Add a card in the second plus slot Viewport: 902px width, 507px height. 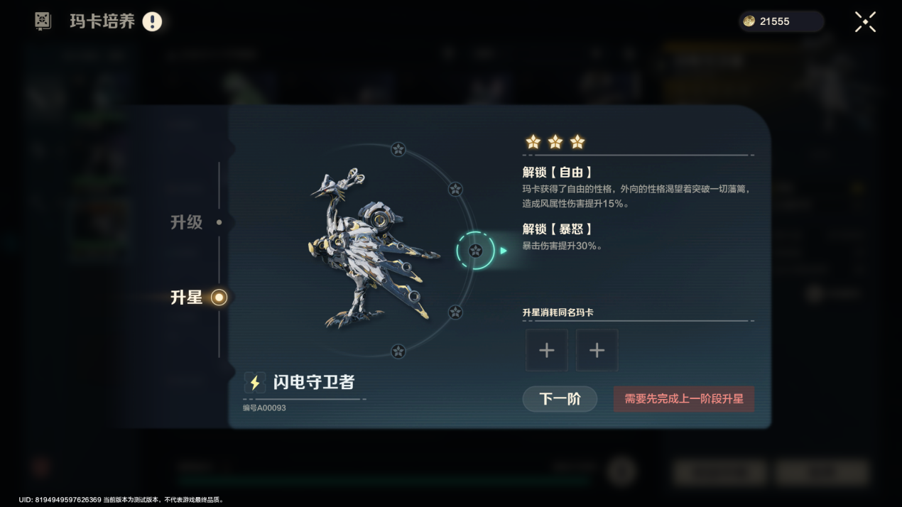click(x=597, y=350)
